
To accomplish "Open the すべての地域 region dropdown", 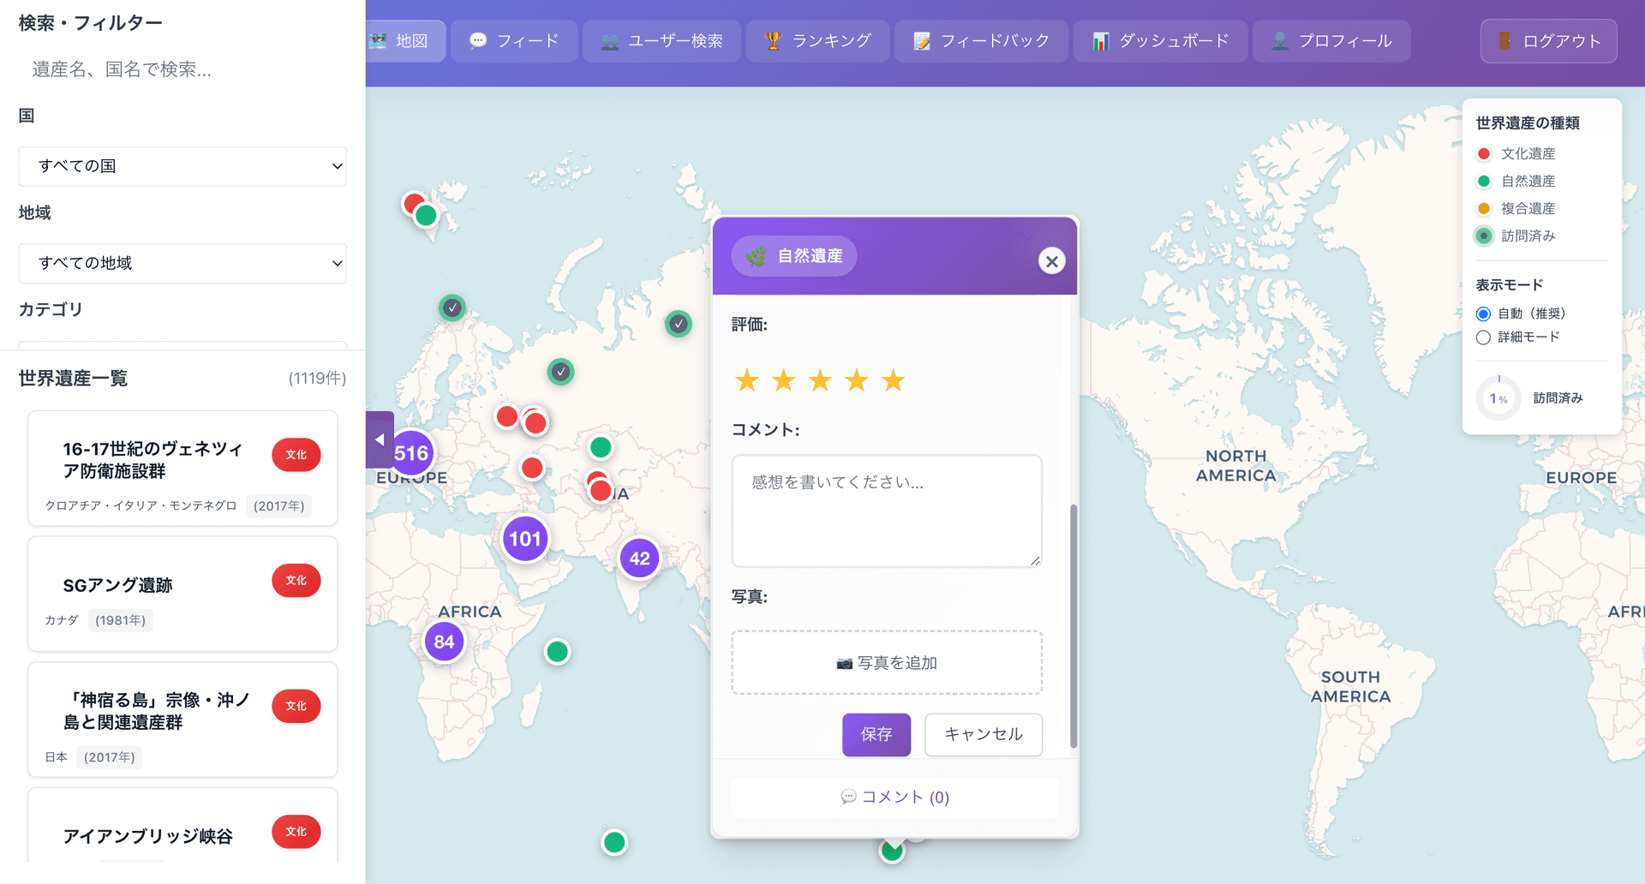I will 182,263.
